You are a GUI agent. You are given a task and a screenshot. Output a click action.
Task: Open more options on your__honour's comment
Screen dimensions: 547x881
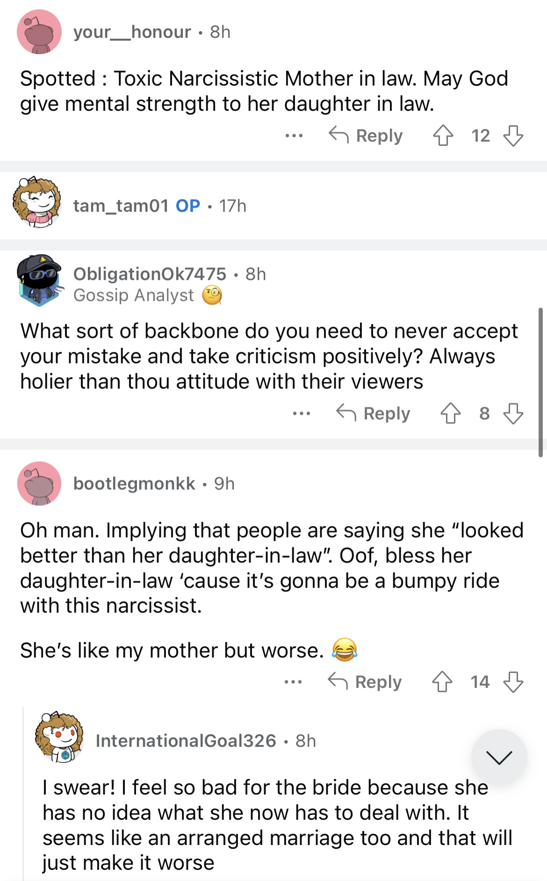[x=294, y=136]
